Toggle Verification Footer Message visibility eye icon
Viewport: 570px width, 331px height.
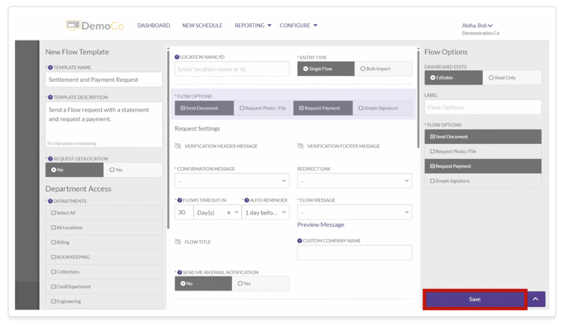coord(301,146)
